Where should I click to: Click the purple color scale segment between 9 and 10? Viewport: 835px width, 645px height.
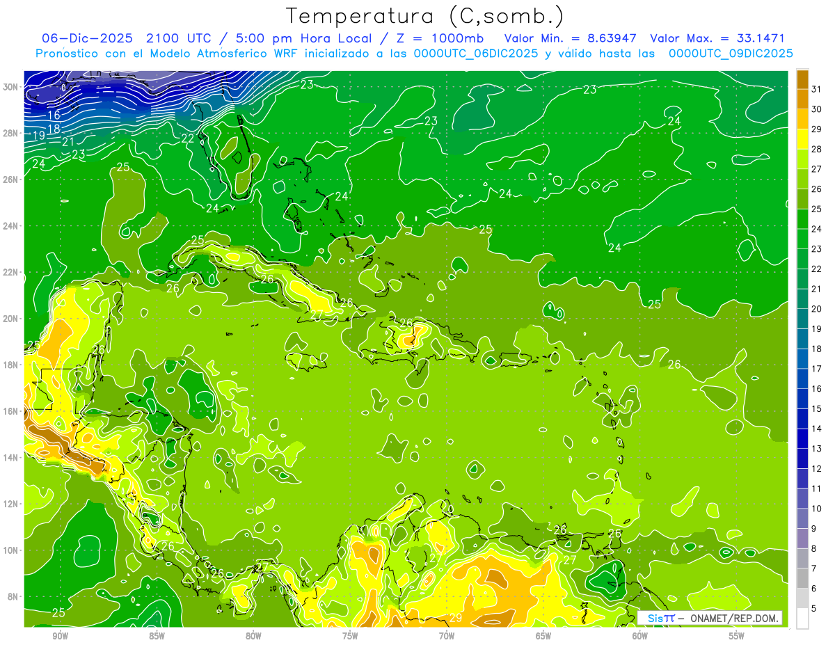802,518
